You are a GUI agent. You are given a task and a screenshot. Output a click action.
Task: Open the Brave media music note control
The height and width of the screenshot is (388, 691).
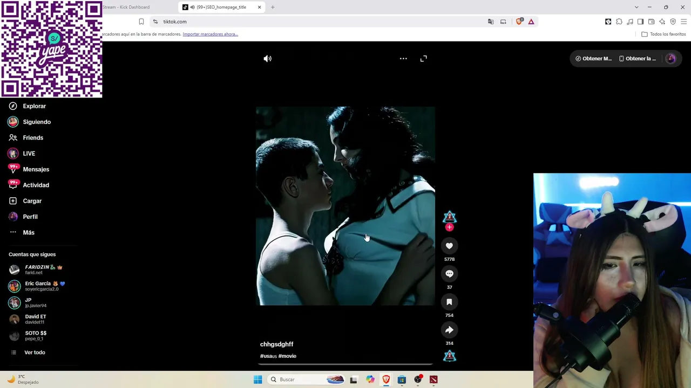tap(630, 22)
